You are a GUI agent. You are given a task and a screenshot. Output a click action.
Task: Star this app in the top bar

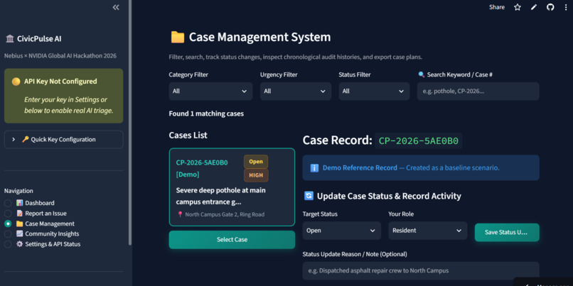point(518,7)
